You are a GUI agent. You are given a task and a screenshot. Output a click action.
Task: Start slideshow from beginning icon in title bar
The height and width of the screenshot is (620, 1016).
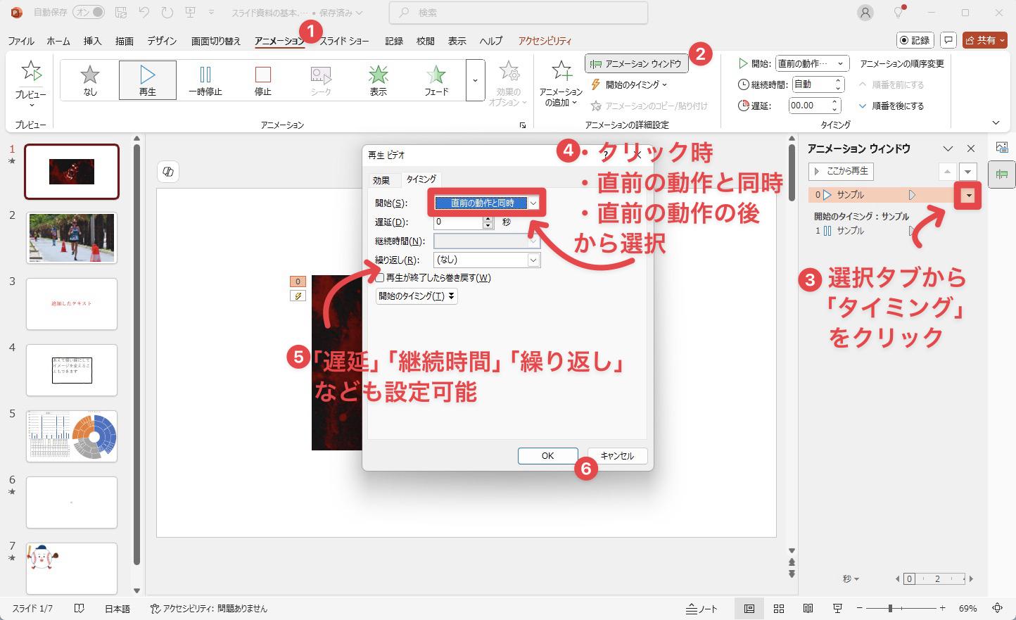click(190, 13)
